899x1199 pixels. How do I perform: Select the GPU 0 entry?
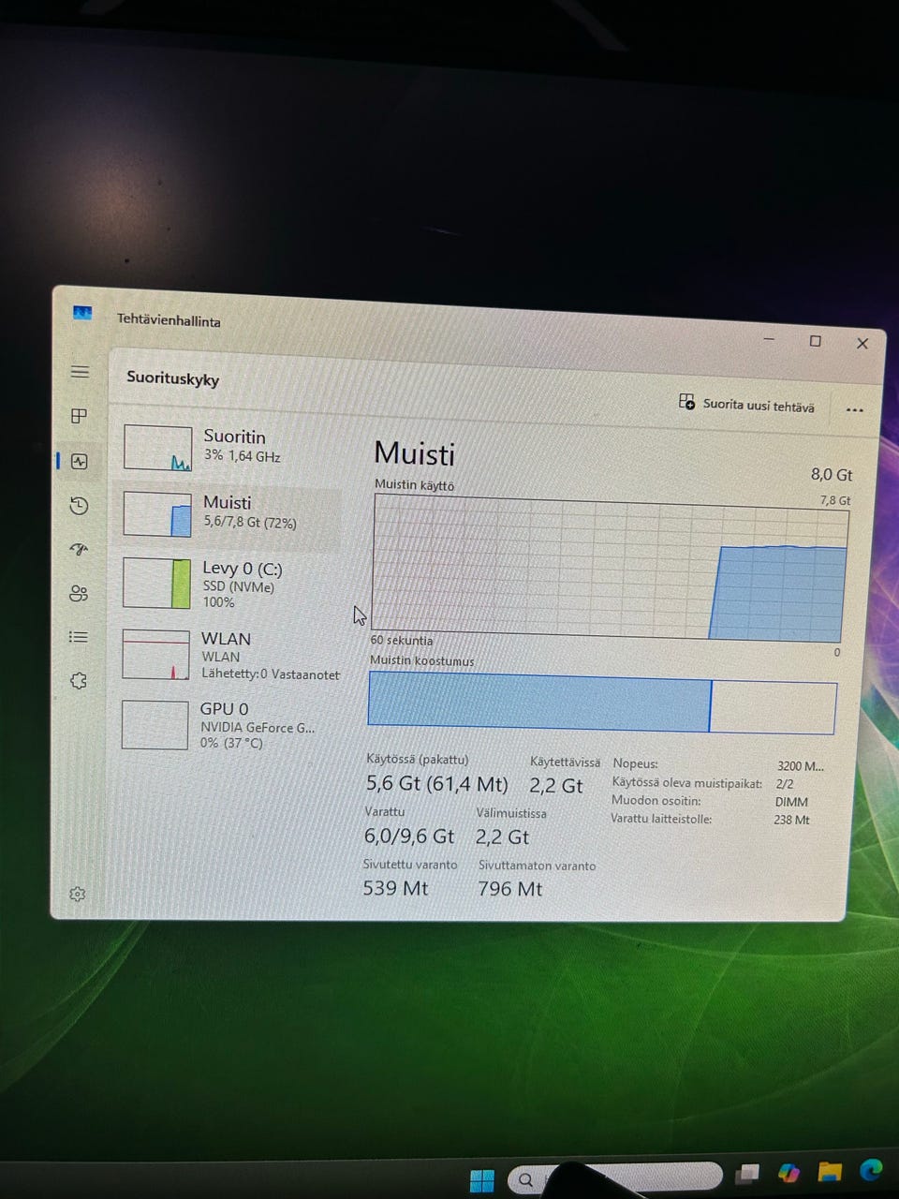[228, 725]
